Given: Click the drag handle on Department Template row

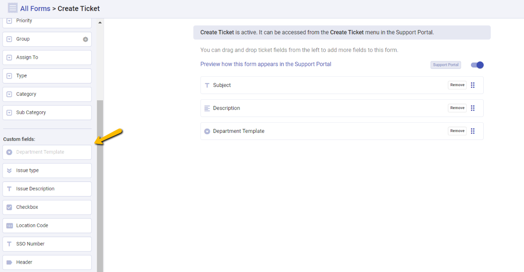Looking at the screenshot, I should coord(473,131).
